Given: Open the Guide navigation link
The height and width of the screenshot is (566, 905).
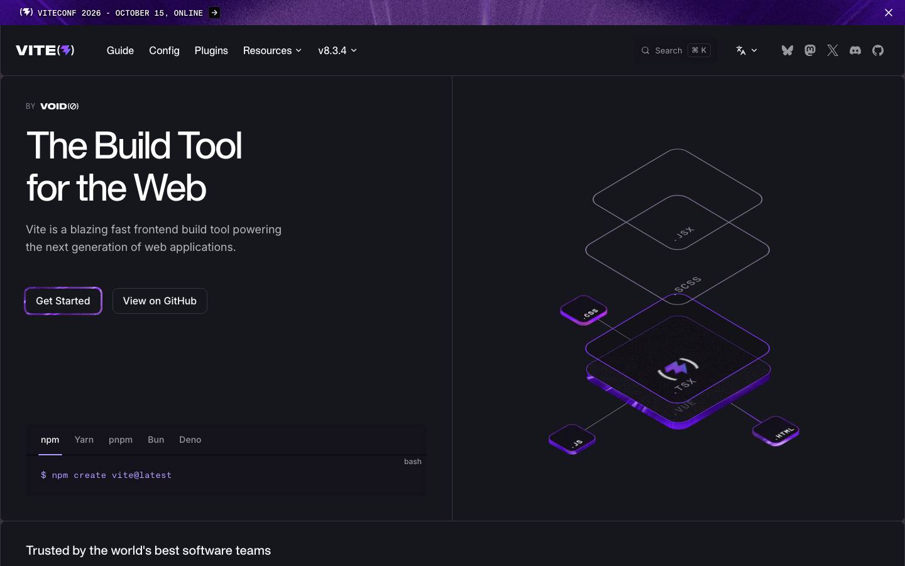Looking at the screenshot, I should point(120,50).
